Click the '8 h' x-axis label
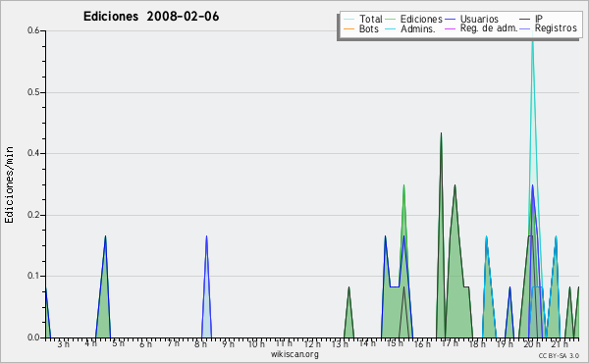The width and height of the screenshot is (589, 363). 200,344
